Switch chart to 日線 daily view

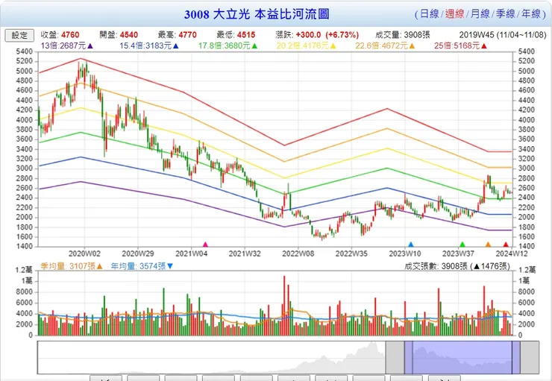[x=429, y=13]
